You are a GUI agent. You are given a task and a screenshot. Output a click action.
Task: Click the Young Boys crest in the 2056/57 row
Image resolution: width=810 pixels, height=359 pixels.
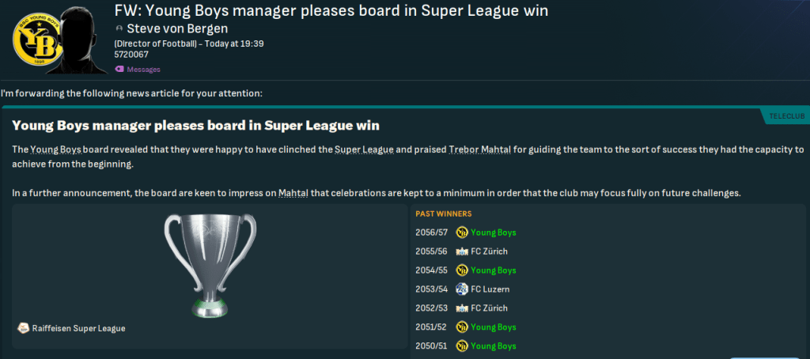(x=463, y=232)
